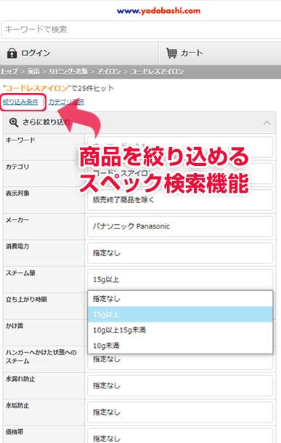Select 10g以上15g未満 option
The height and width of the screenshot is (443, 281).
180,330
